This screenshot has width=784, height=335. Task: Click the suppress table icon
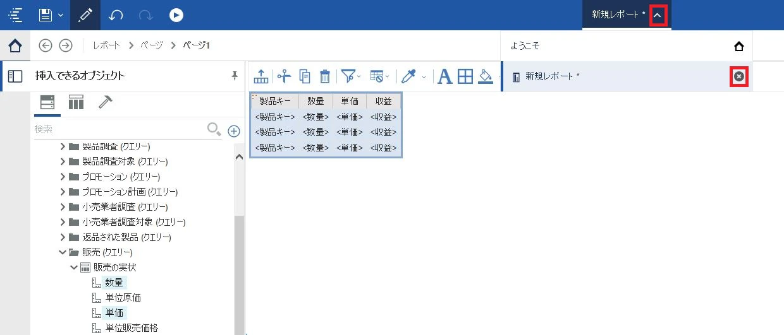point(377,76)
